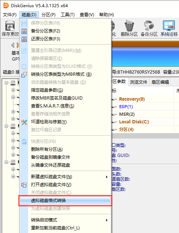Click the System Migration (系统迁移) icon

click(x=169, y=25)
